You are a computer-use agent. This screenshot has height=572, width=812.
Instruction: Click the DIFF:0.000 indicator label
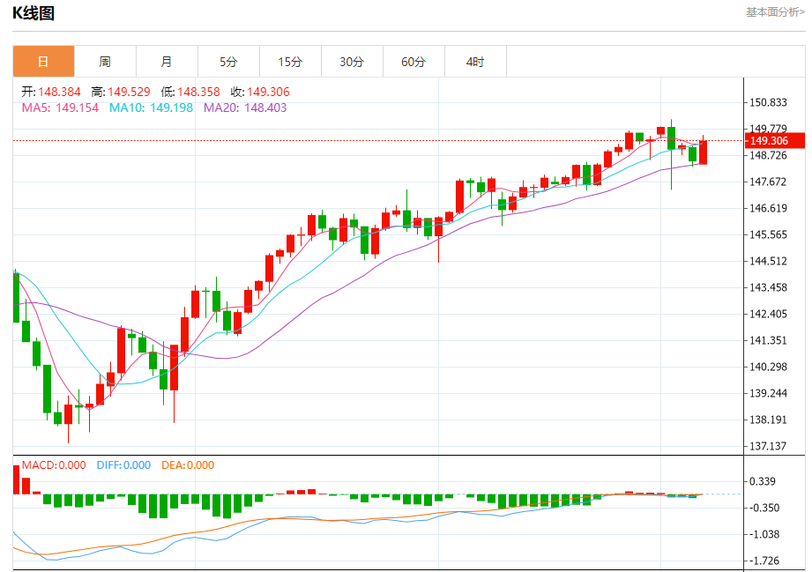point(123,464)
